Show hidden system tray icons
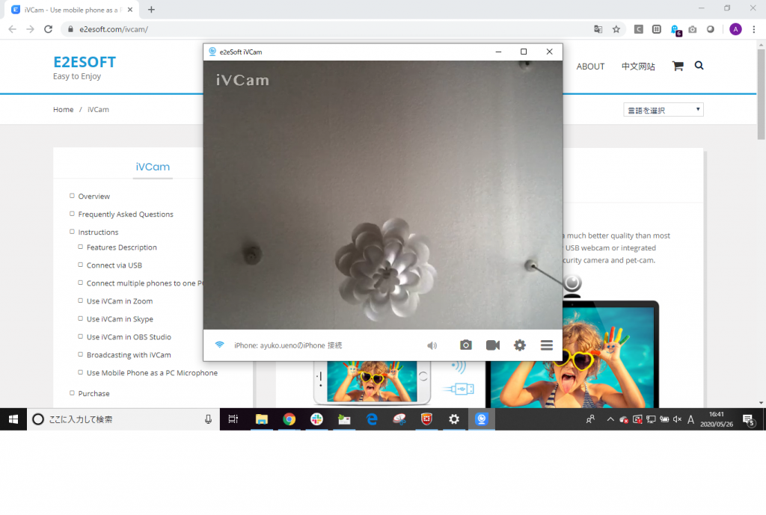This screenshot has width=766, height=515. 609,419
